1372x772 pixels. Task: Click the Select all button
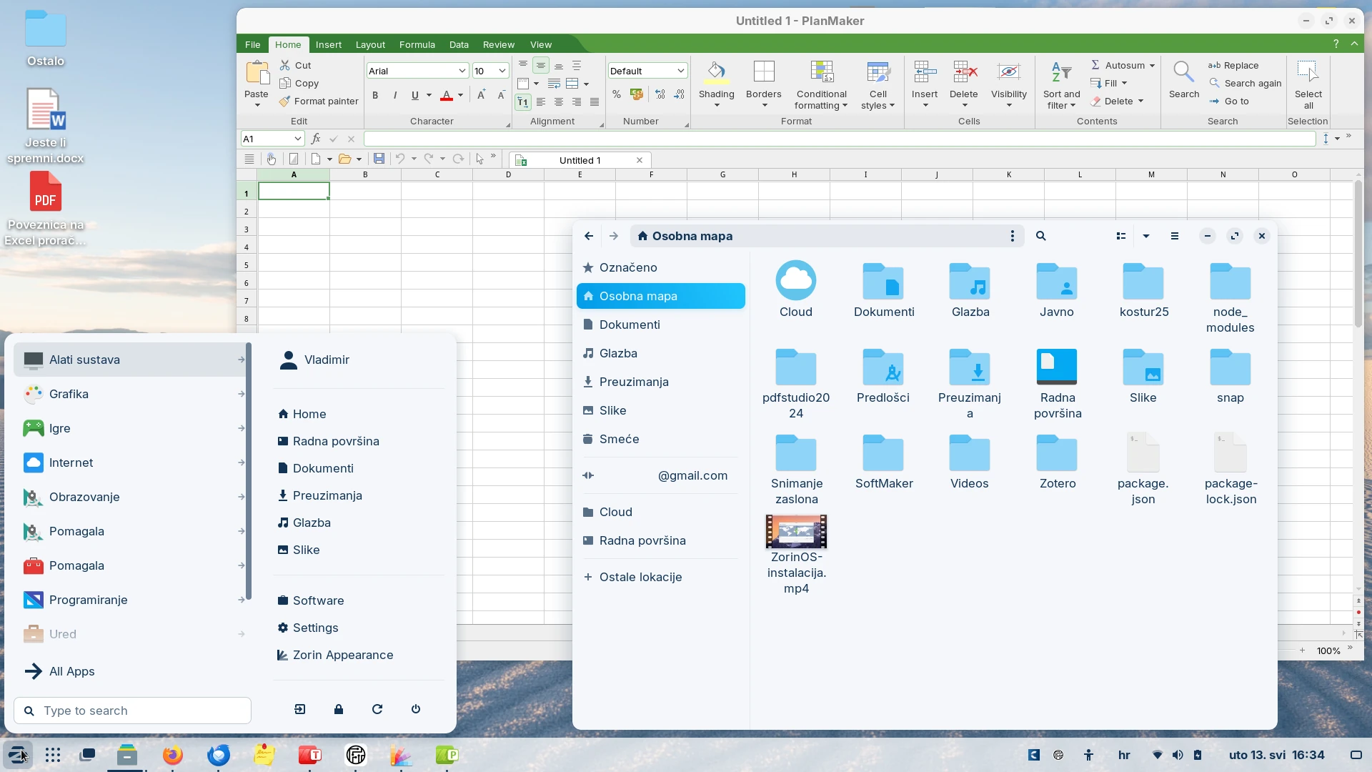pos(1308,82)
